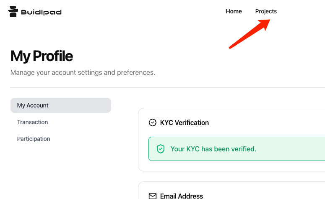Open the Participation sidebar tab

(34, 139)
